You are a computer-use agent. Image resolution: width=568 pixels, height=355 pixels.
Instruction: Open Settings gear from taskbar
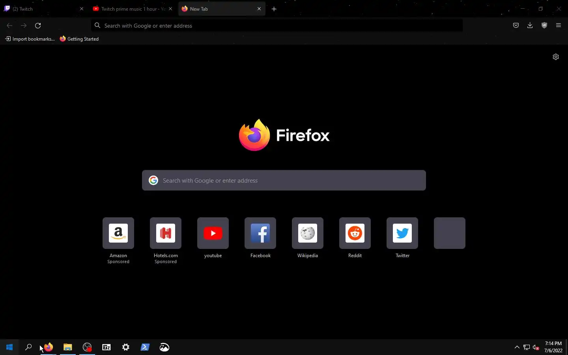(x=126, y=347)
